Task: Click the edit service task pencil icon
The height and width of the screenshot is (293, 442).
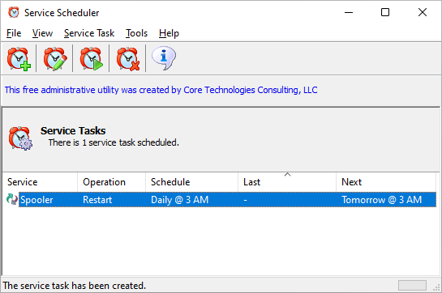Action: click(x=55, y=58)
